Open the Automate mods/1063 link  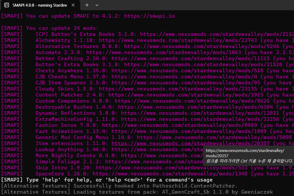click(163, 52)
